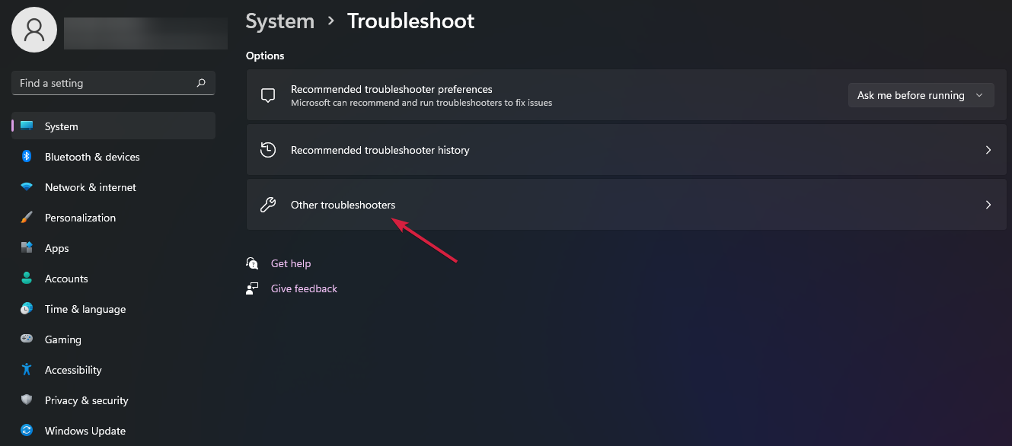This screenshot has height=446, width=1012.
Task: Click the Privacy & security shield icon
Action: [x=27, y=400]
